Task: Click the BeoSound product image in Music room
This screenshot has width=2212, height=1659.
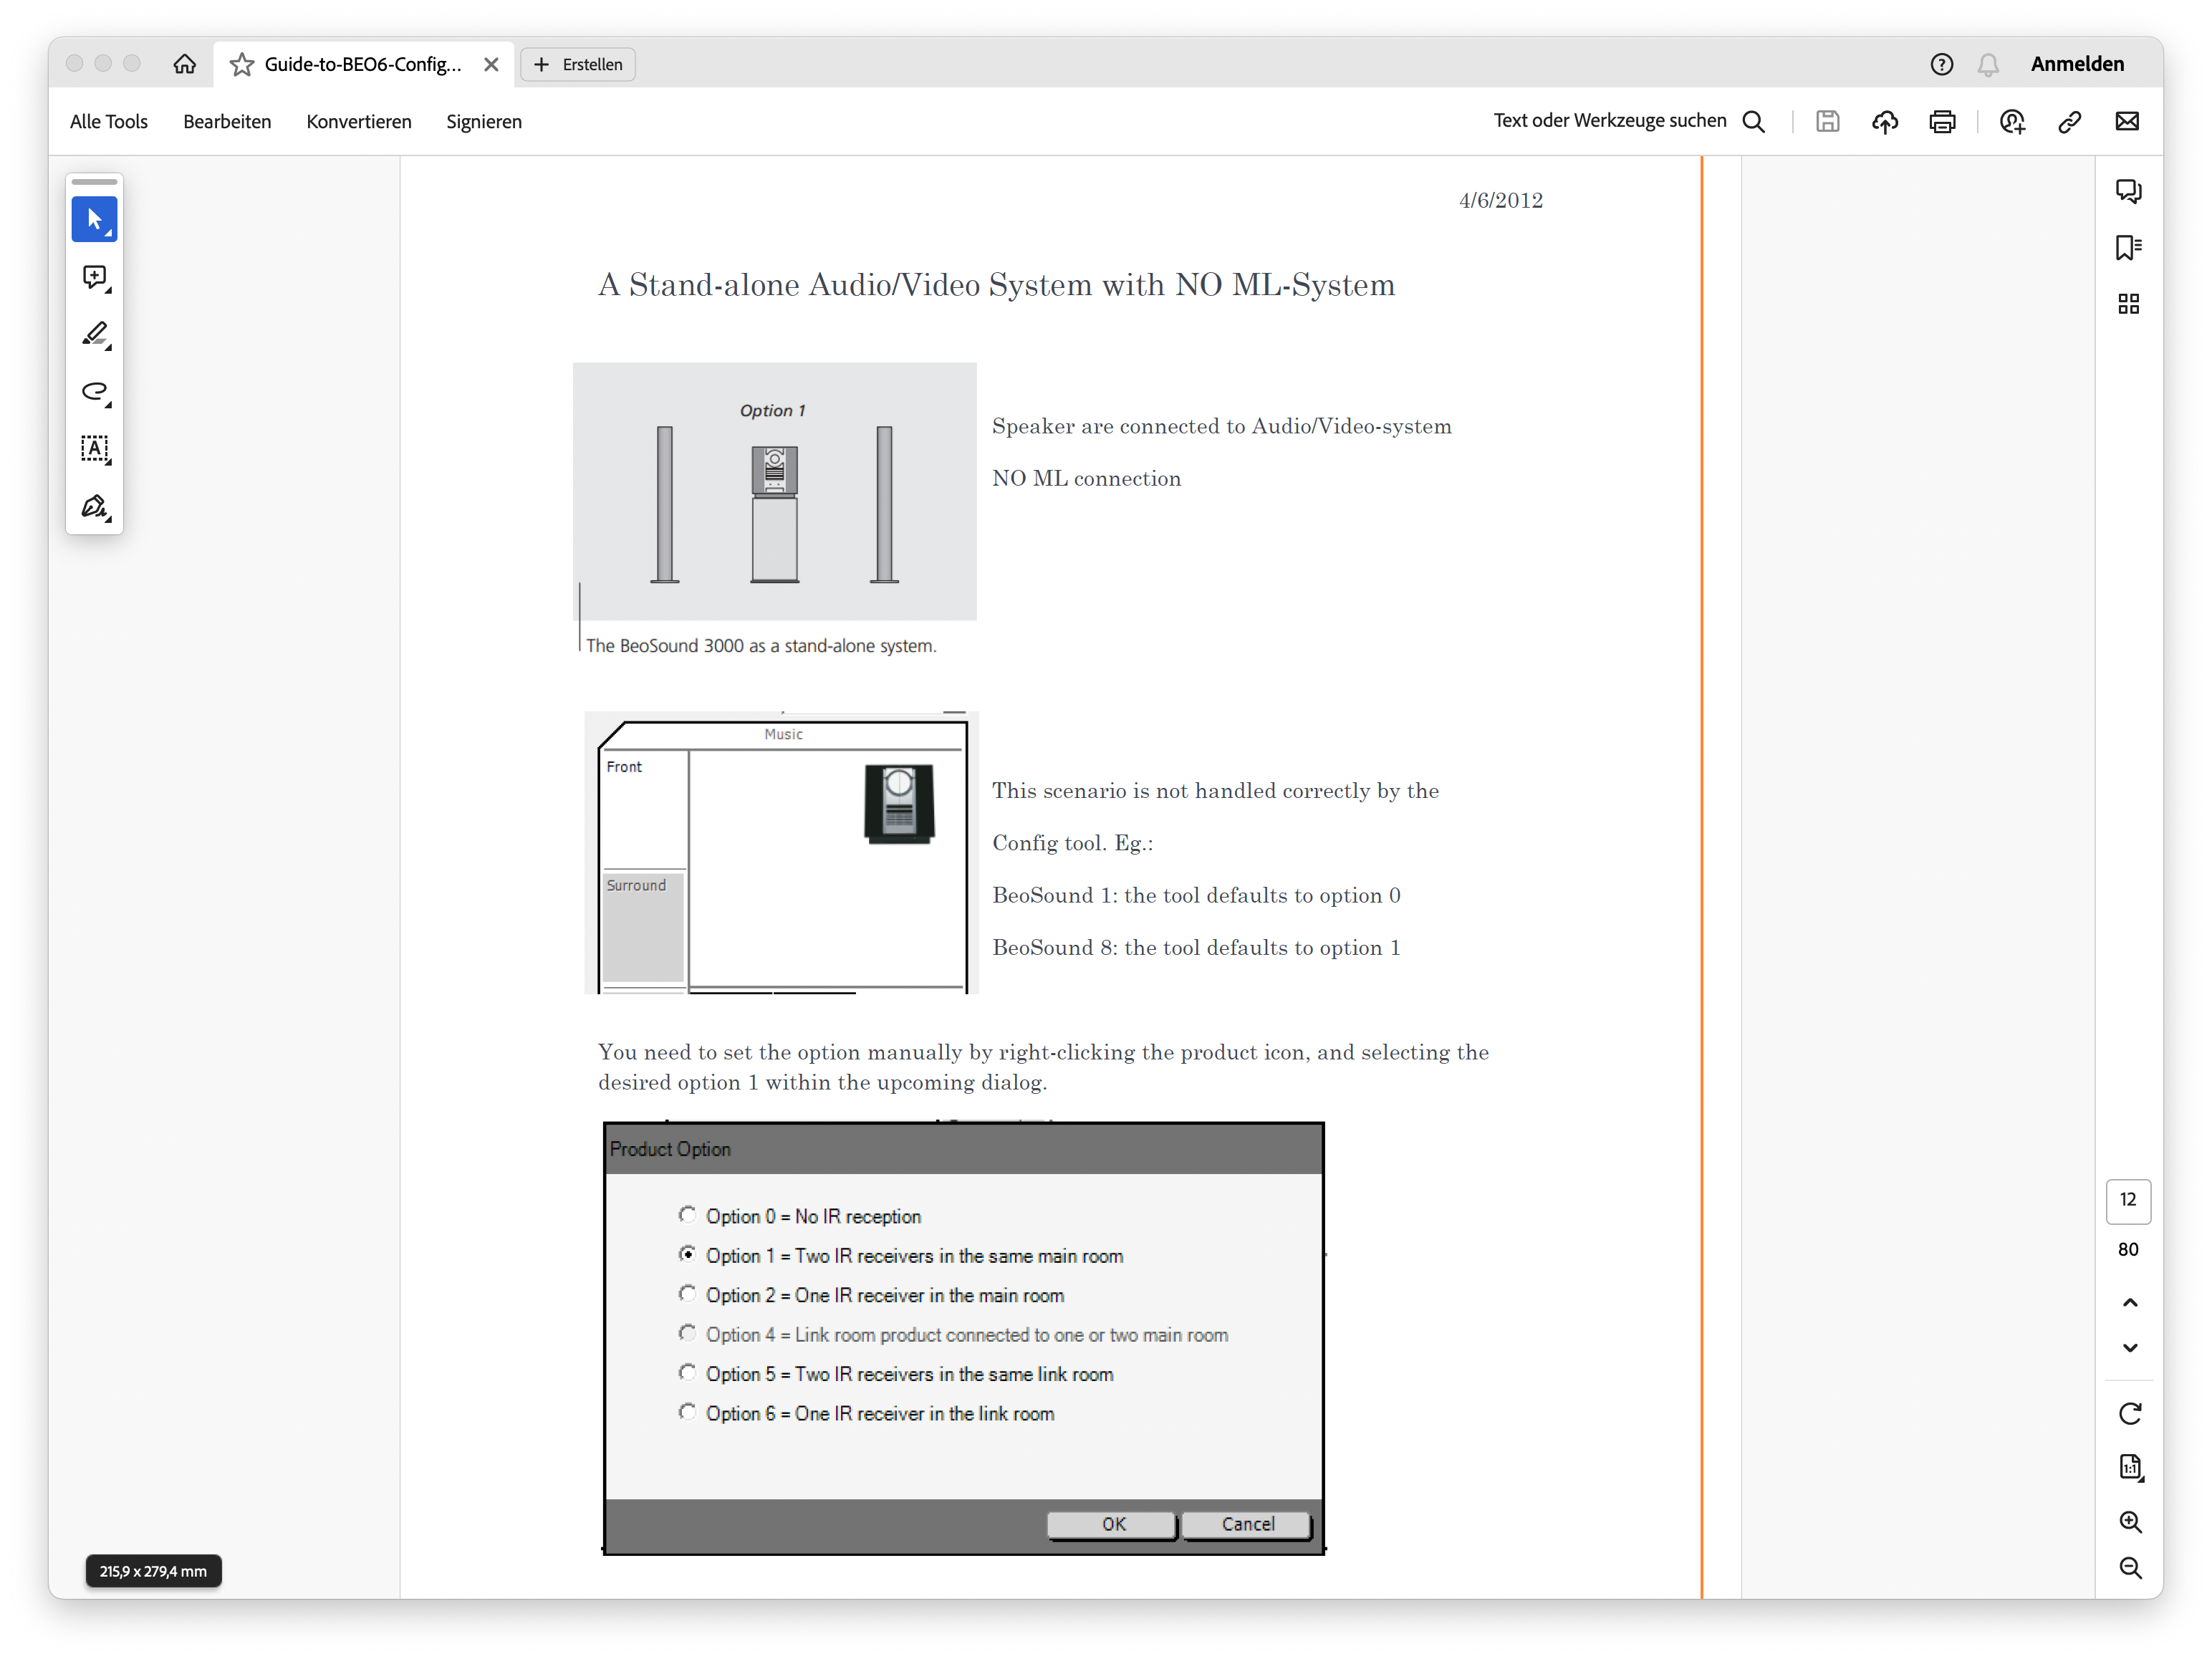Action: point(899,804)
